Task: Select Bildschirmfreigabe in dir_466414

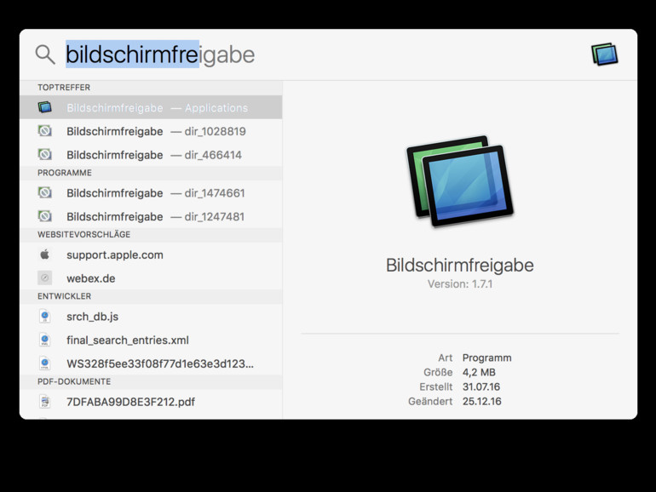Action: pos(151,155)
